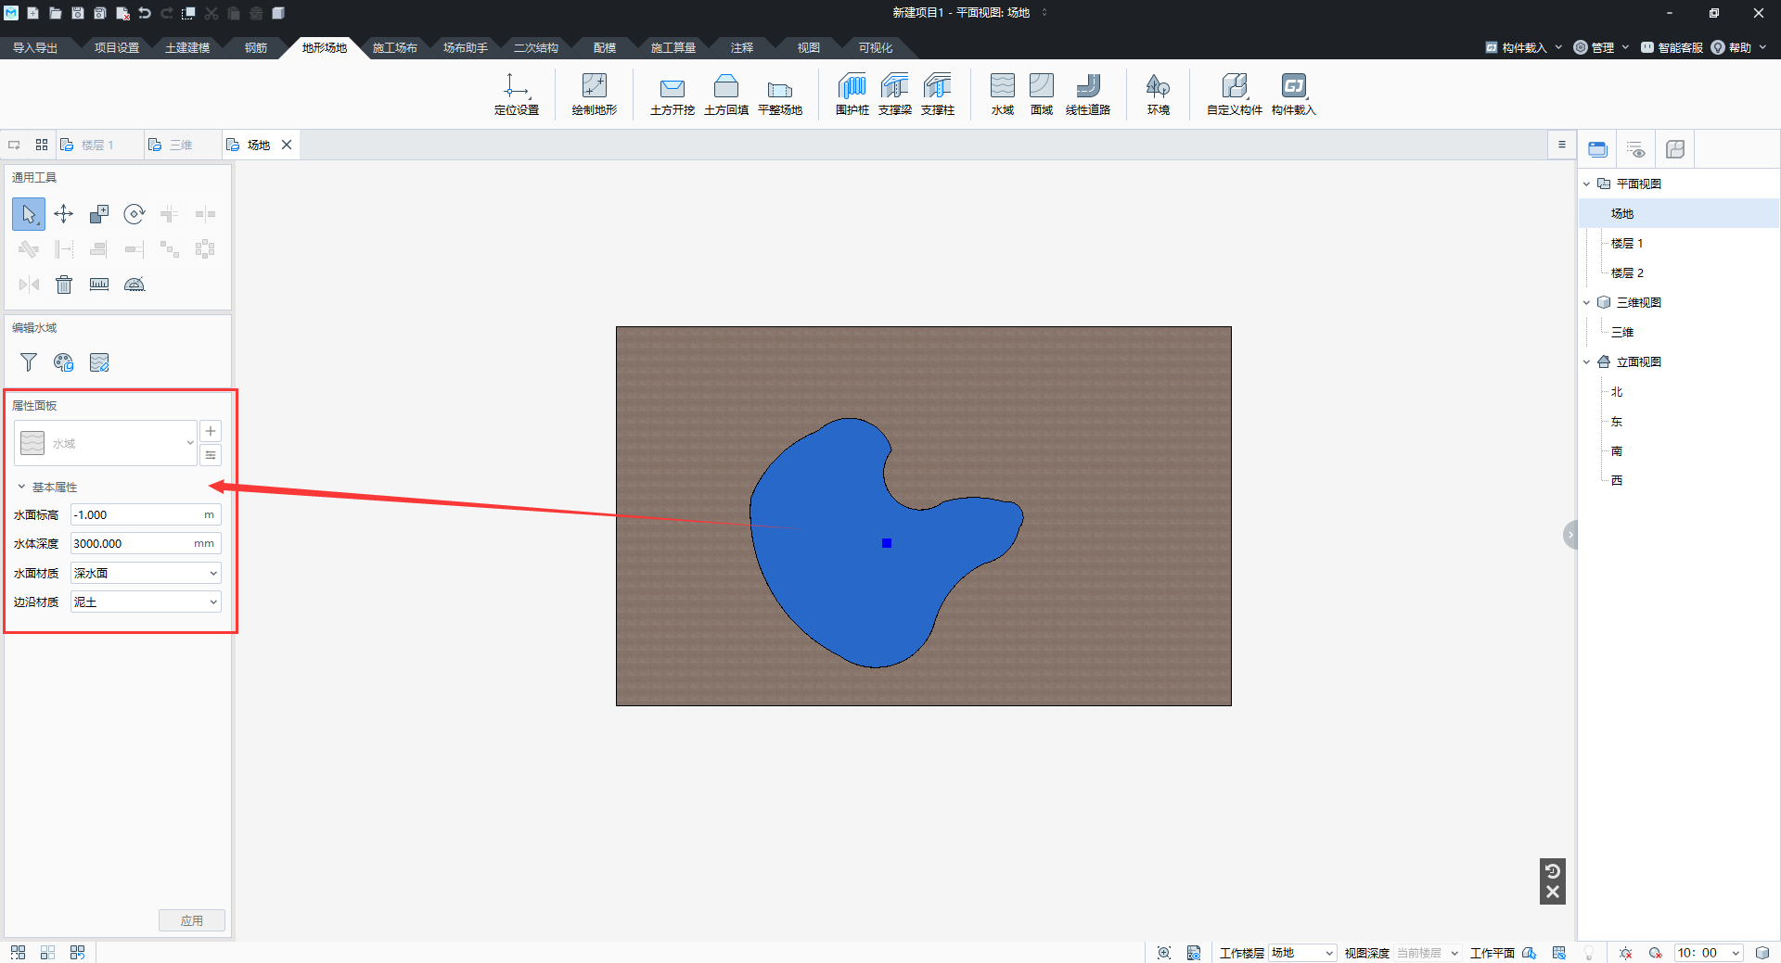Screen dimensions: 1781x963
Task: Click the open folder icon in title bar
Action: coord(55,13)
